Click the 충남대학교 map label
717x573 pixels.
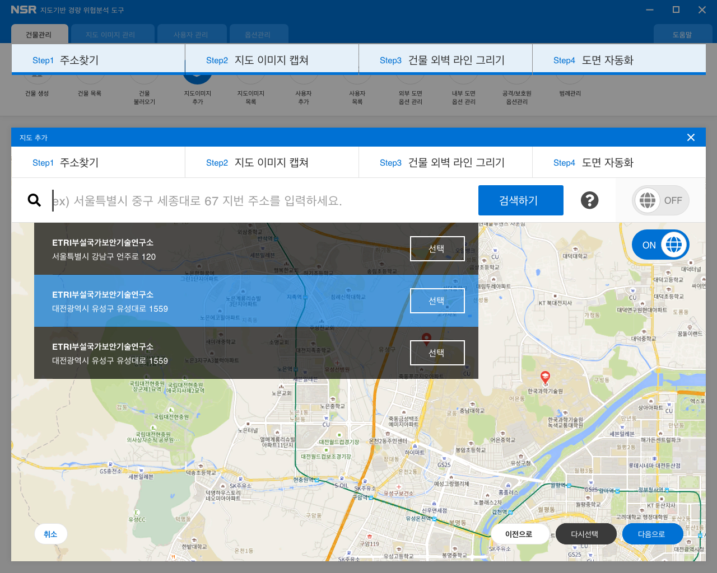pyautogui.click(x=472, y=411)
